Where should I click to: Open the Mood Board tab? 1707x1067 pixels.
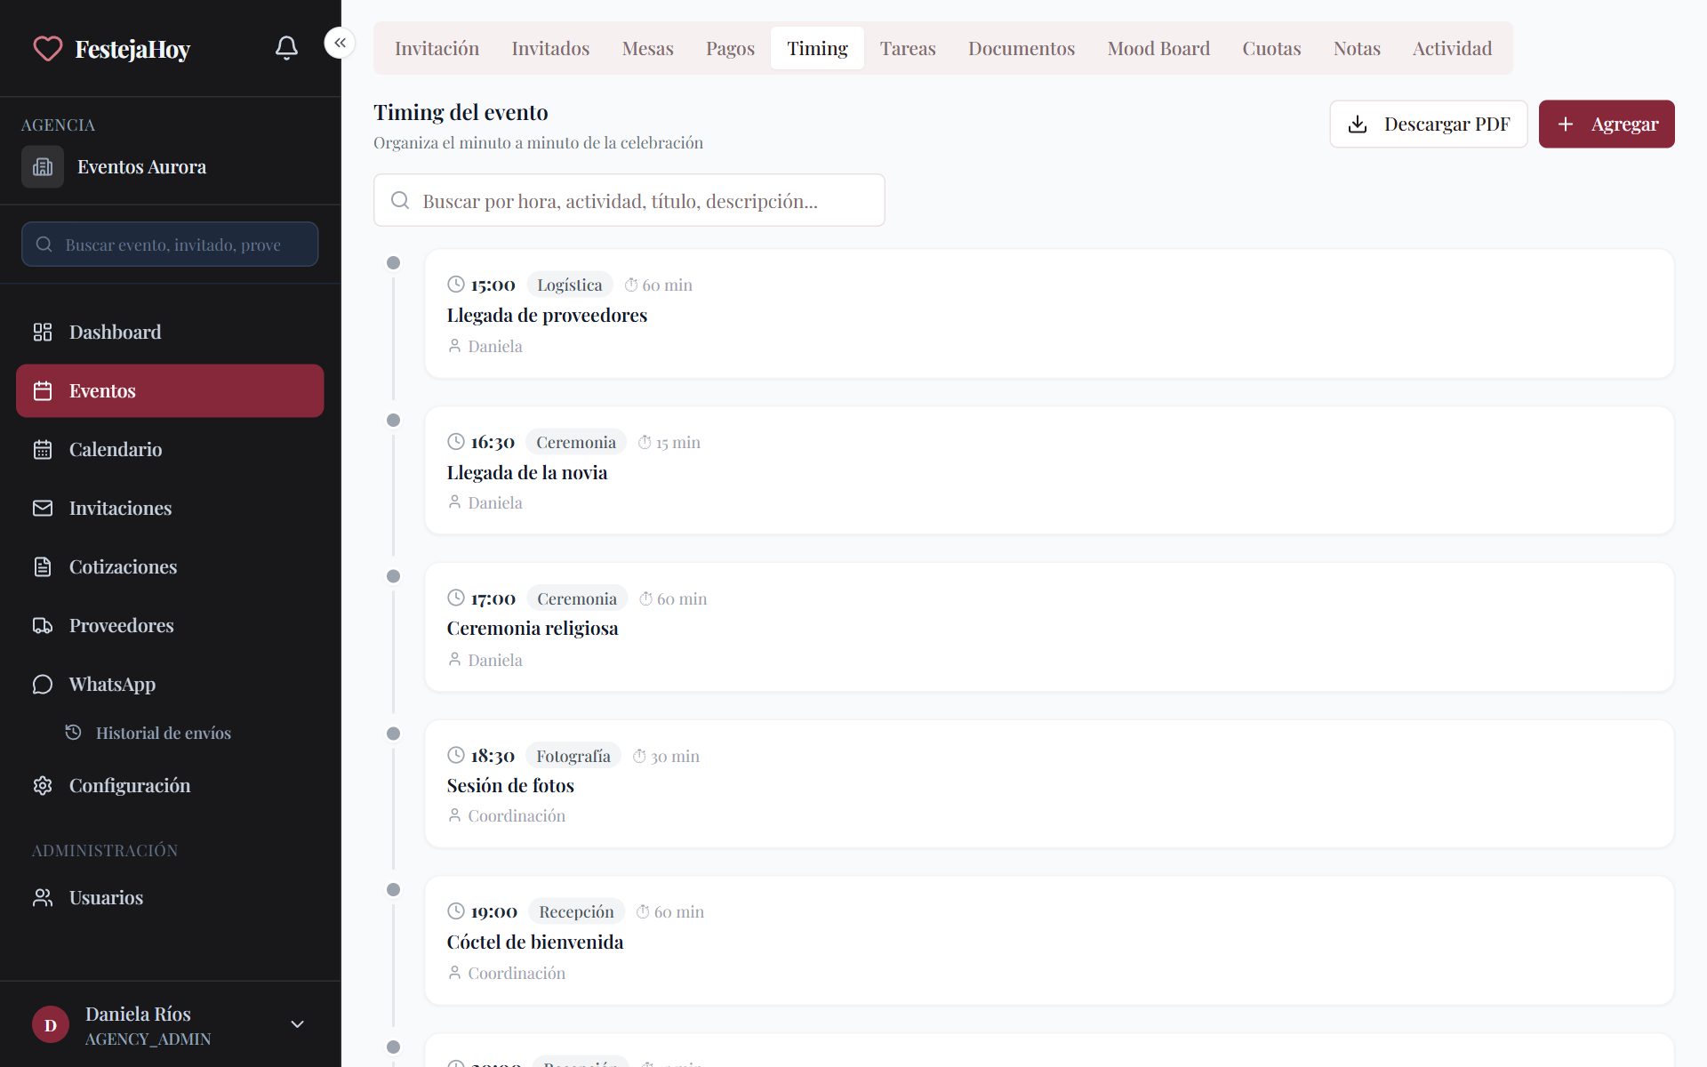point(1158,48)
